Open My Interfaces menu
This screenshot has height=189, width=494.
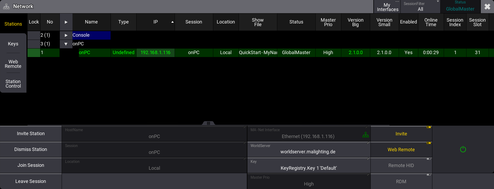point(387,7)
